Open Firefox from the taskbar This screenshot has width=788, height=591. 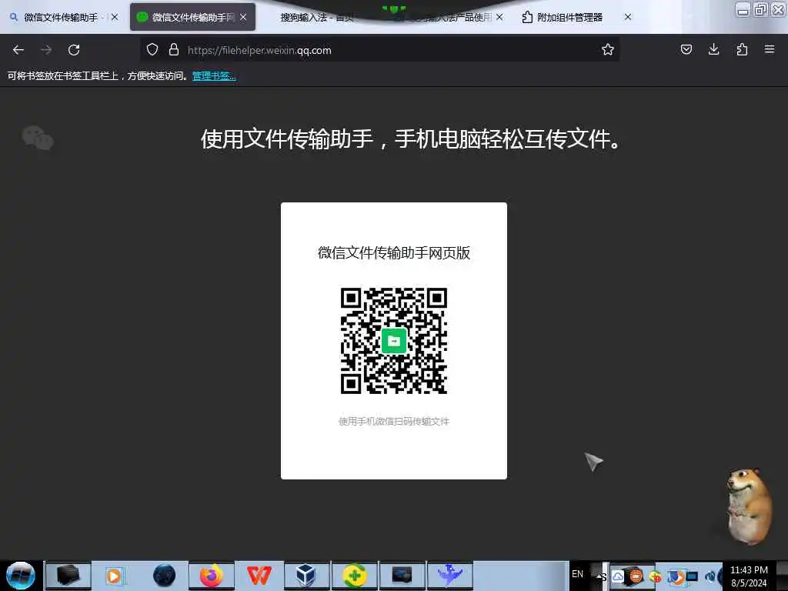tap(212, 576)
